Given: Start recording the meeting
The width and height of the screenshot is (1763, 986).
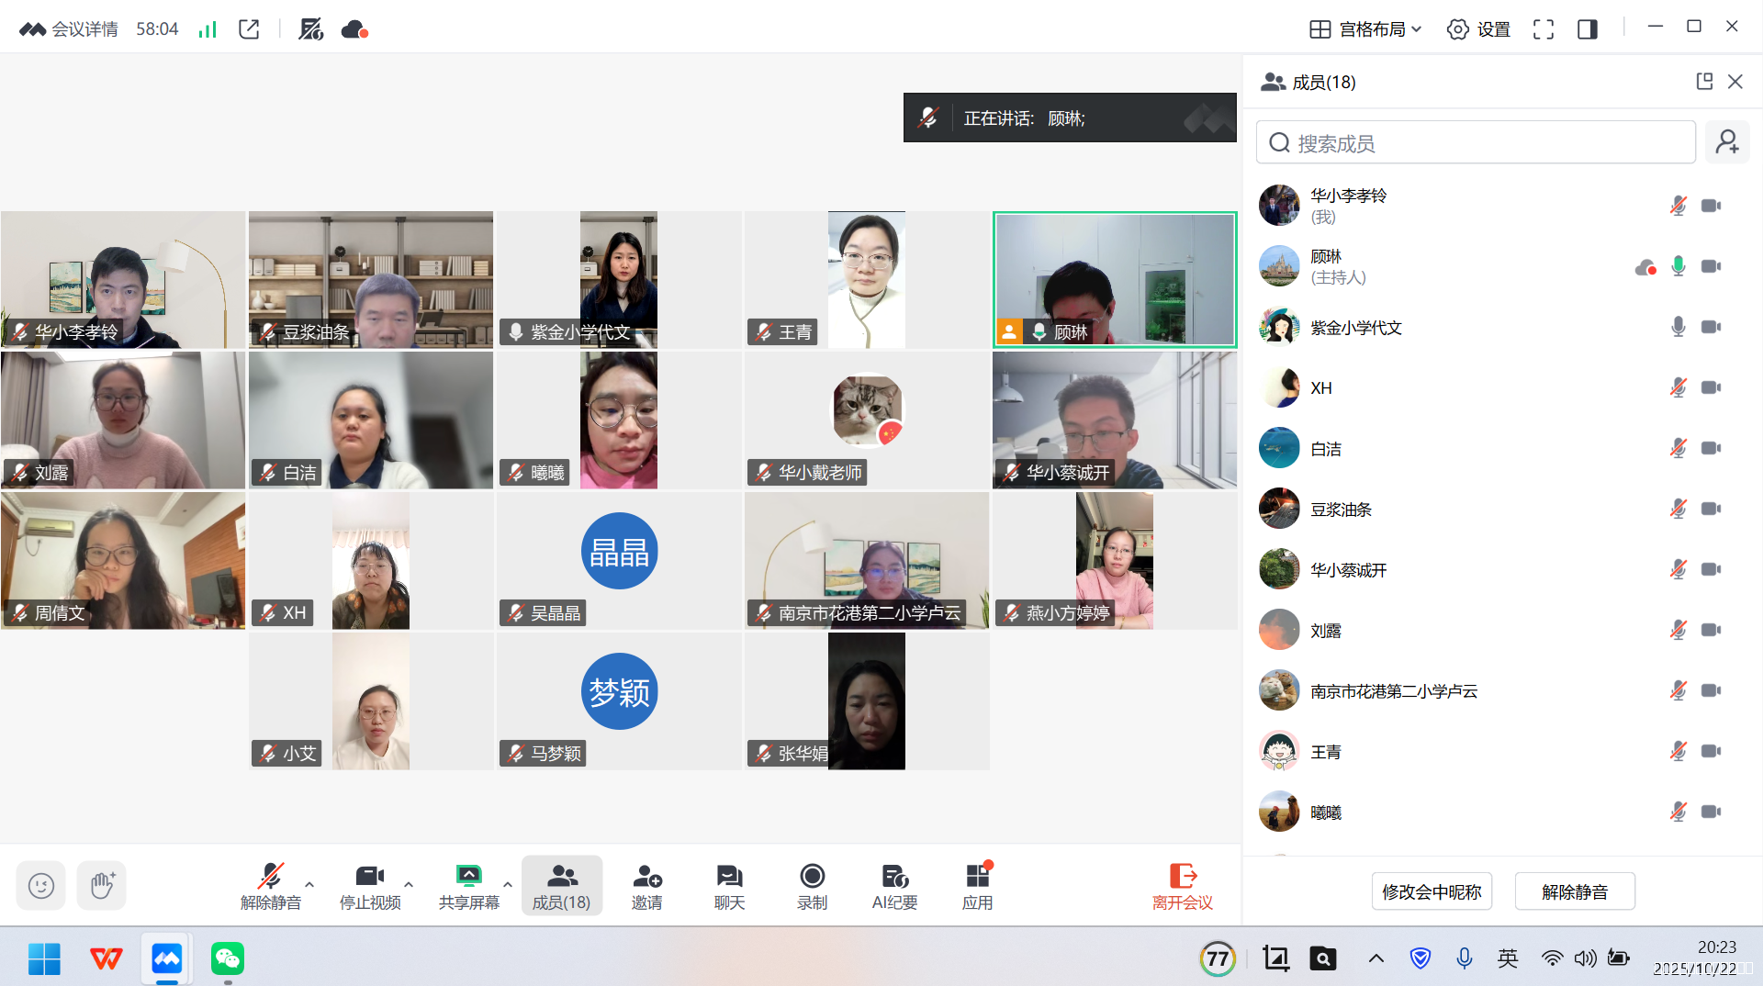Looking at the screenshot, I should click(812, 887).
